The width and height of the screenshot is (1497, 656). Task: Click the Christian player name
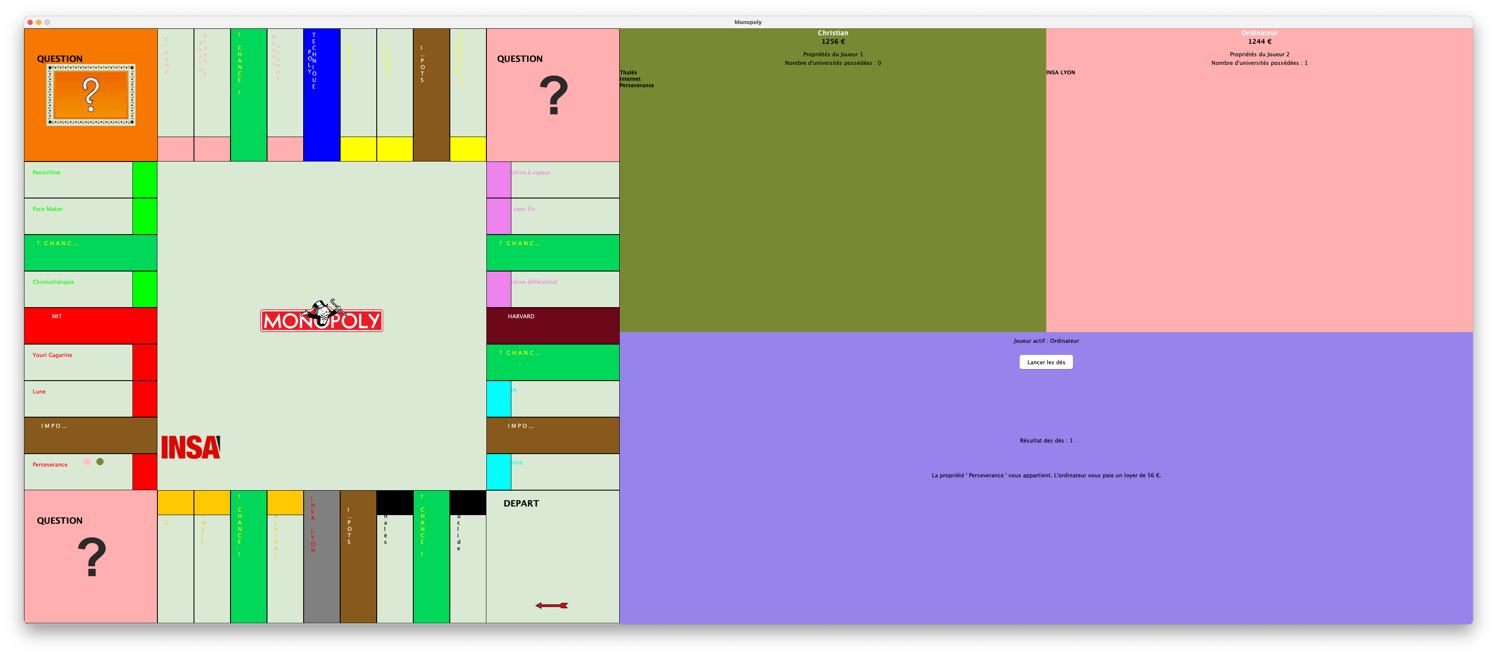click(833, 33)
